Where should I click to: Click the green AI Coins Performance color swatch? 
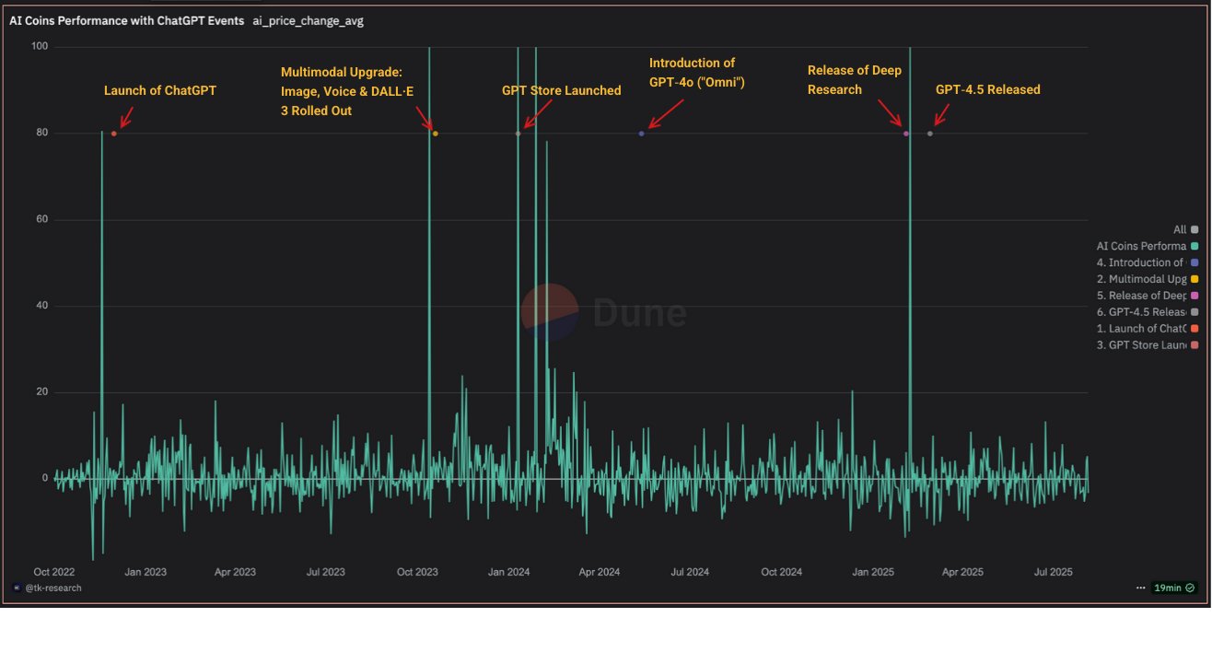(x=1193, y=246)
